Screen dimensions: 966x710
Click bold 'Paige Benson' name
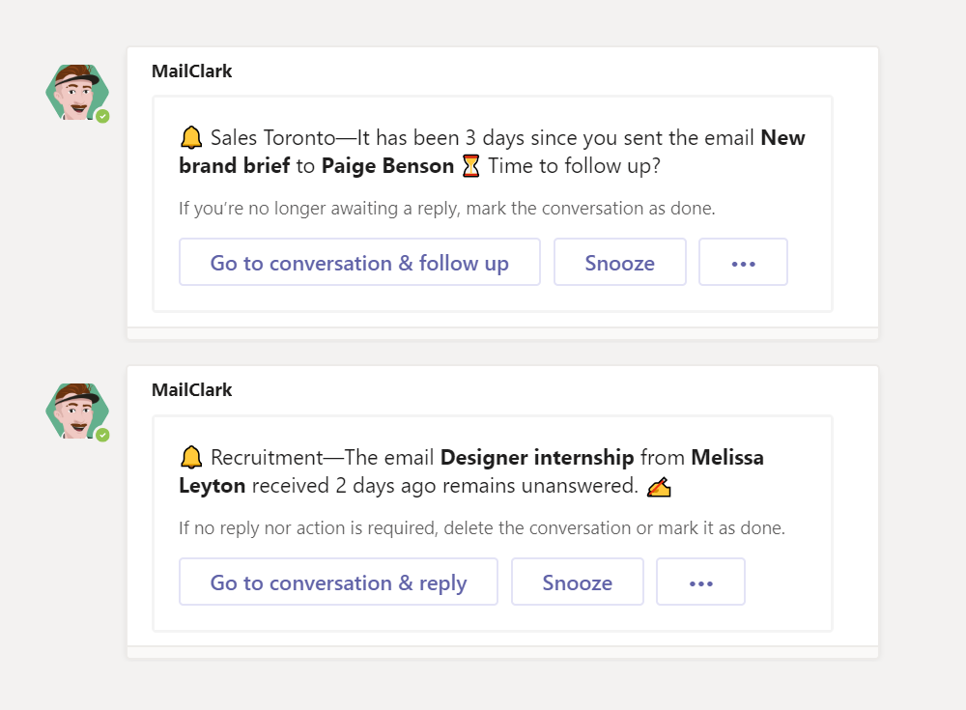pos(387,166)
